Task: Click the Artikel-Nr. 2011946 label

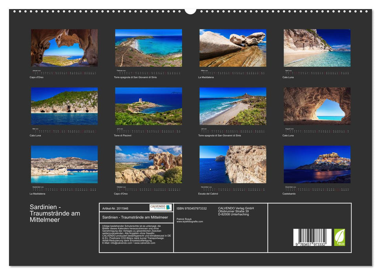Action: tap(115, 209)
